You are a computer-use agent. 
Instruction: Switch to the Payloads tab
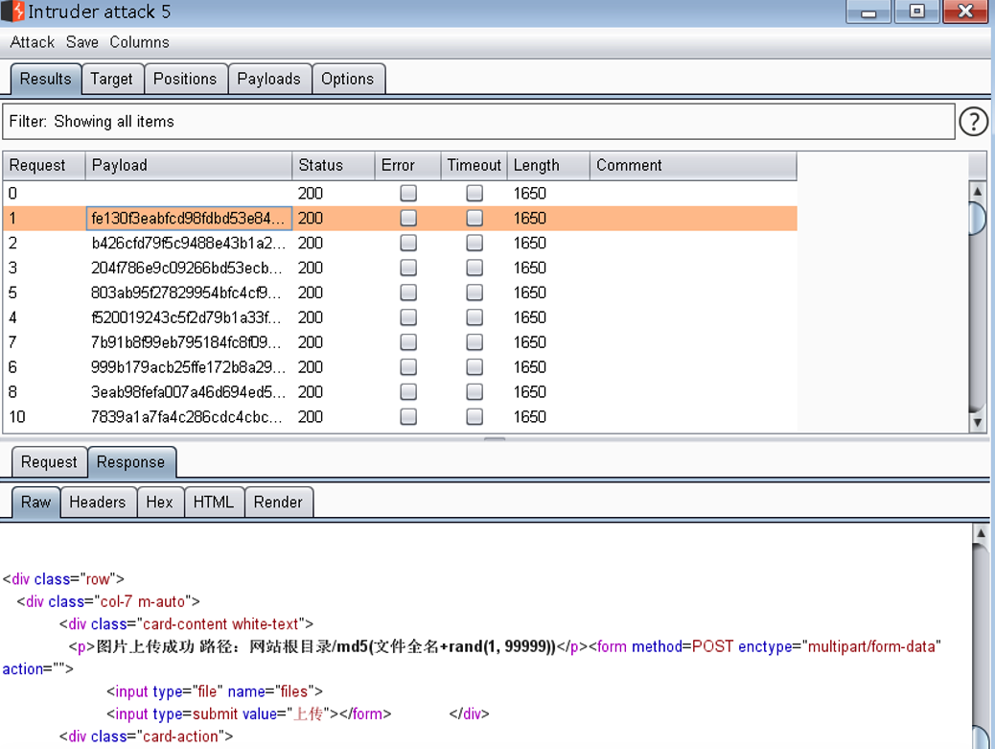tap(268, 80)
